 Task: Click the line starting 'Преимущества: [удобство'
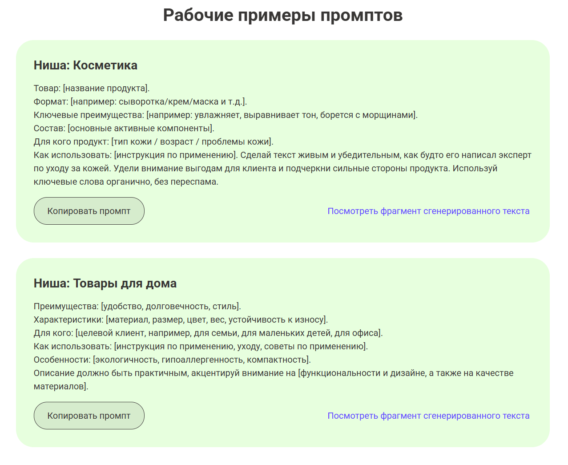pyautogui.click(x=137, y=306)
